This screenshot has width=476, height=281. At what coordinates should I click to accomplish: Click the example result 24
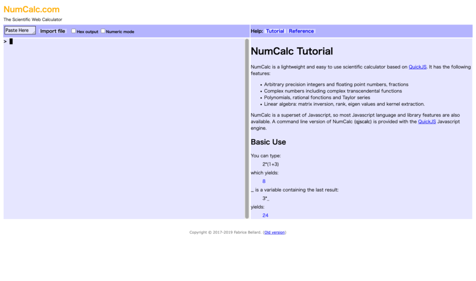tap(265, 215)
